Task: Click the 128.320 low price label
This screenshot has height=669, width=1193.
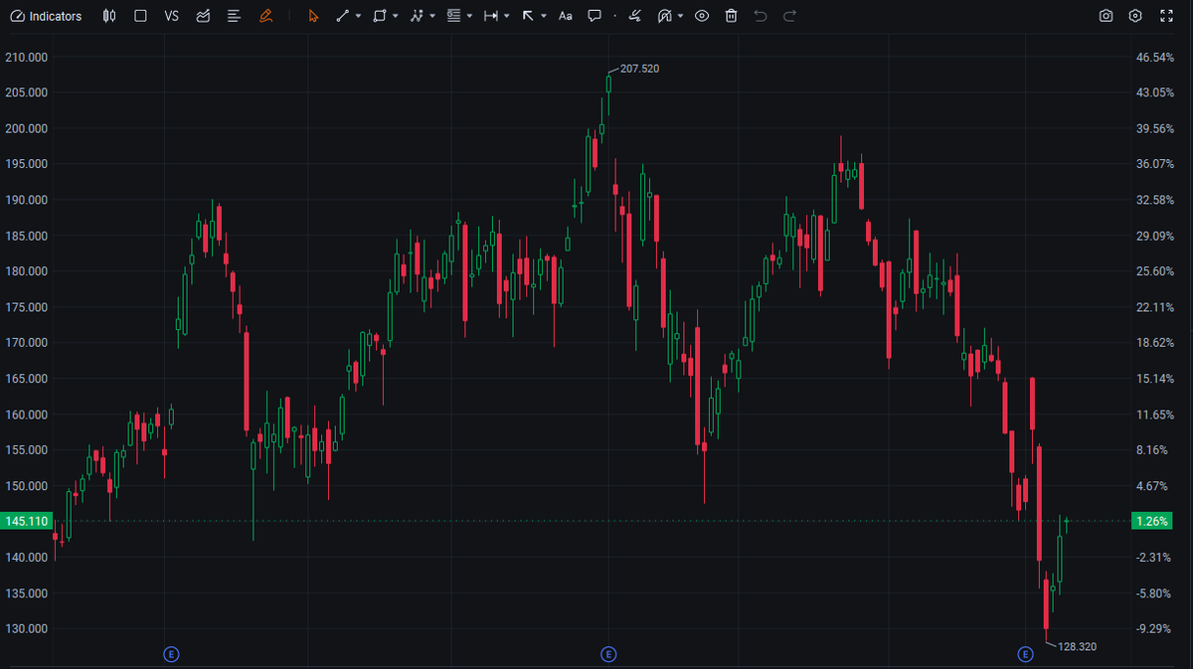Action: click(x=1077, y=646)
